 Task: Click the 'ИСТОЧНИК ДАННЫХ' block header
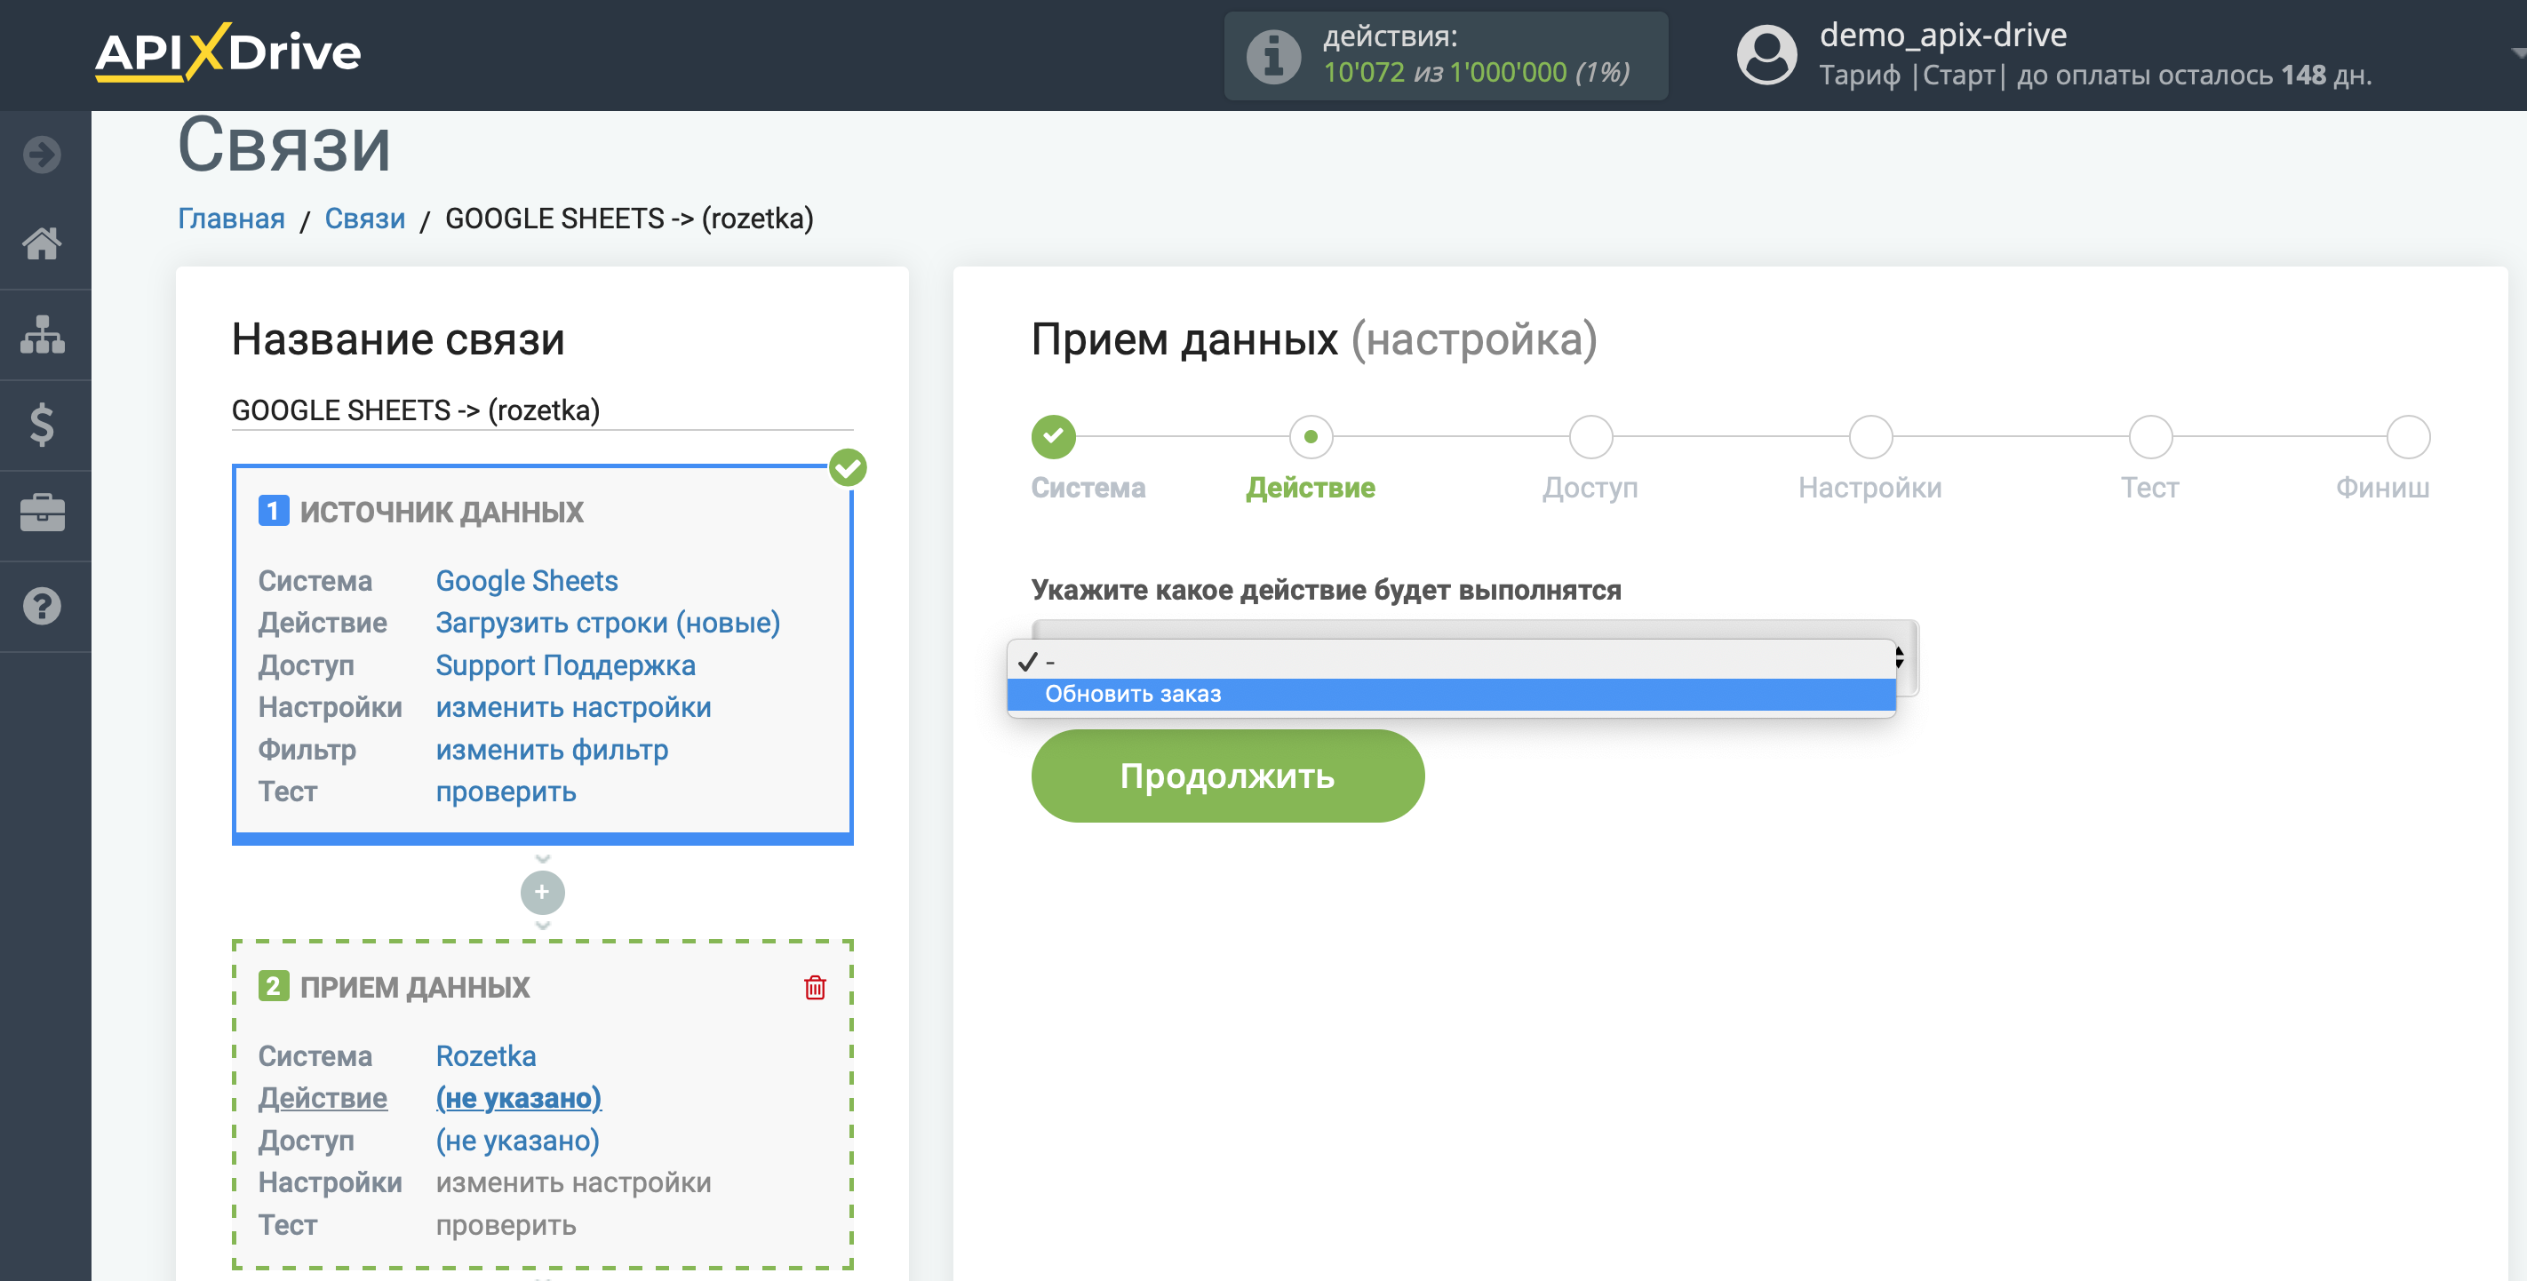442,511
